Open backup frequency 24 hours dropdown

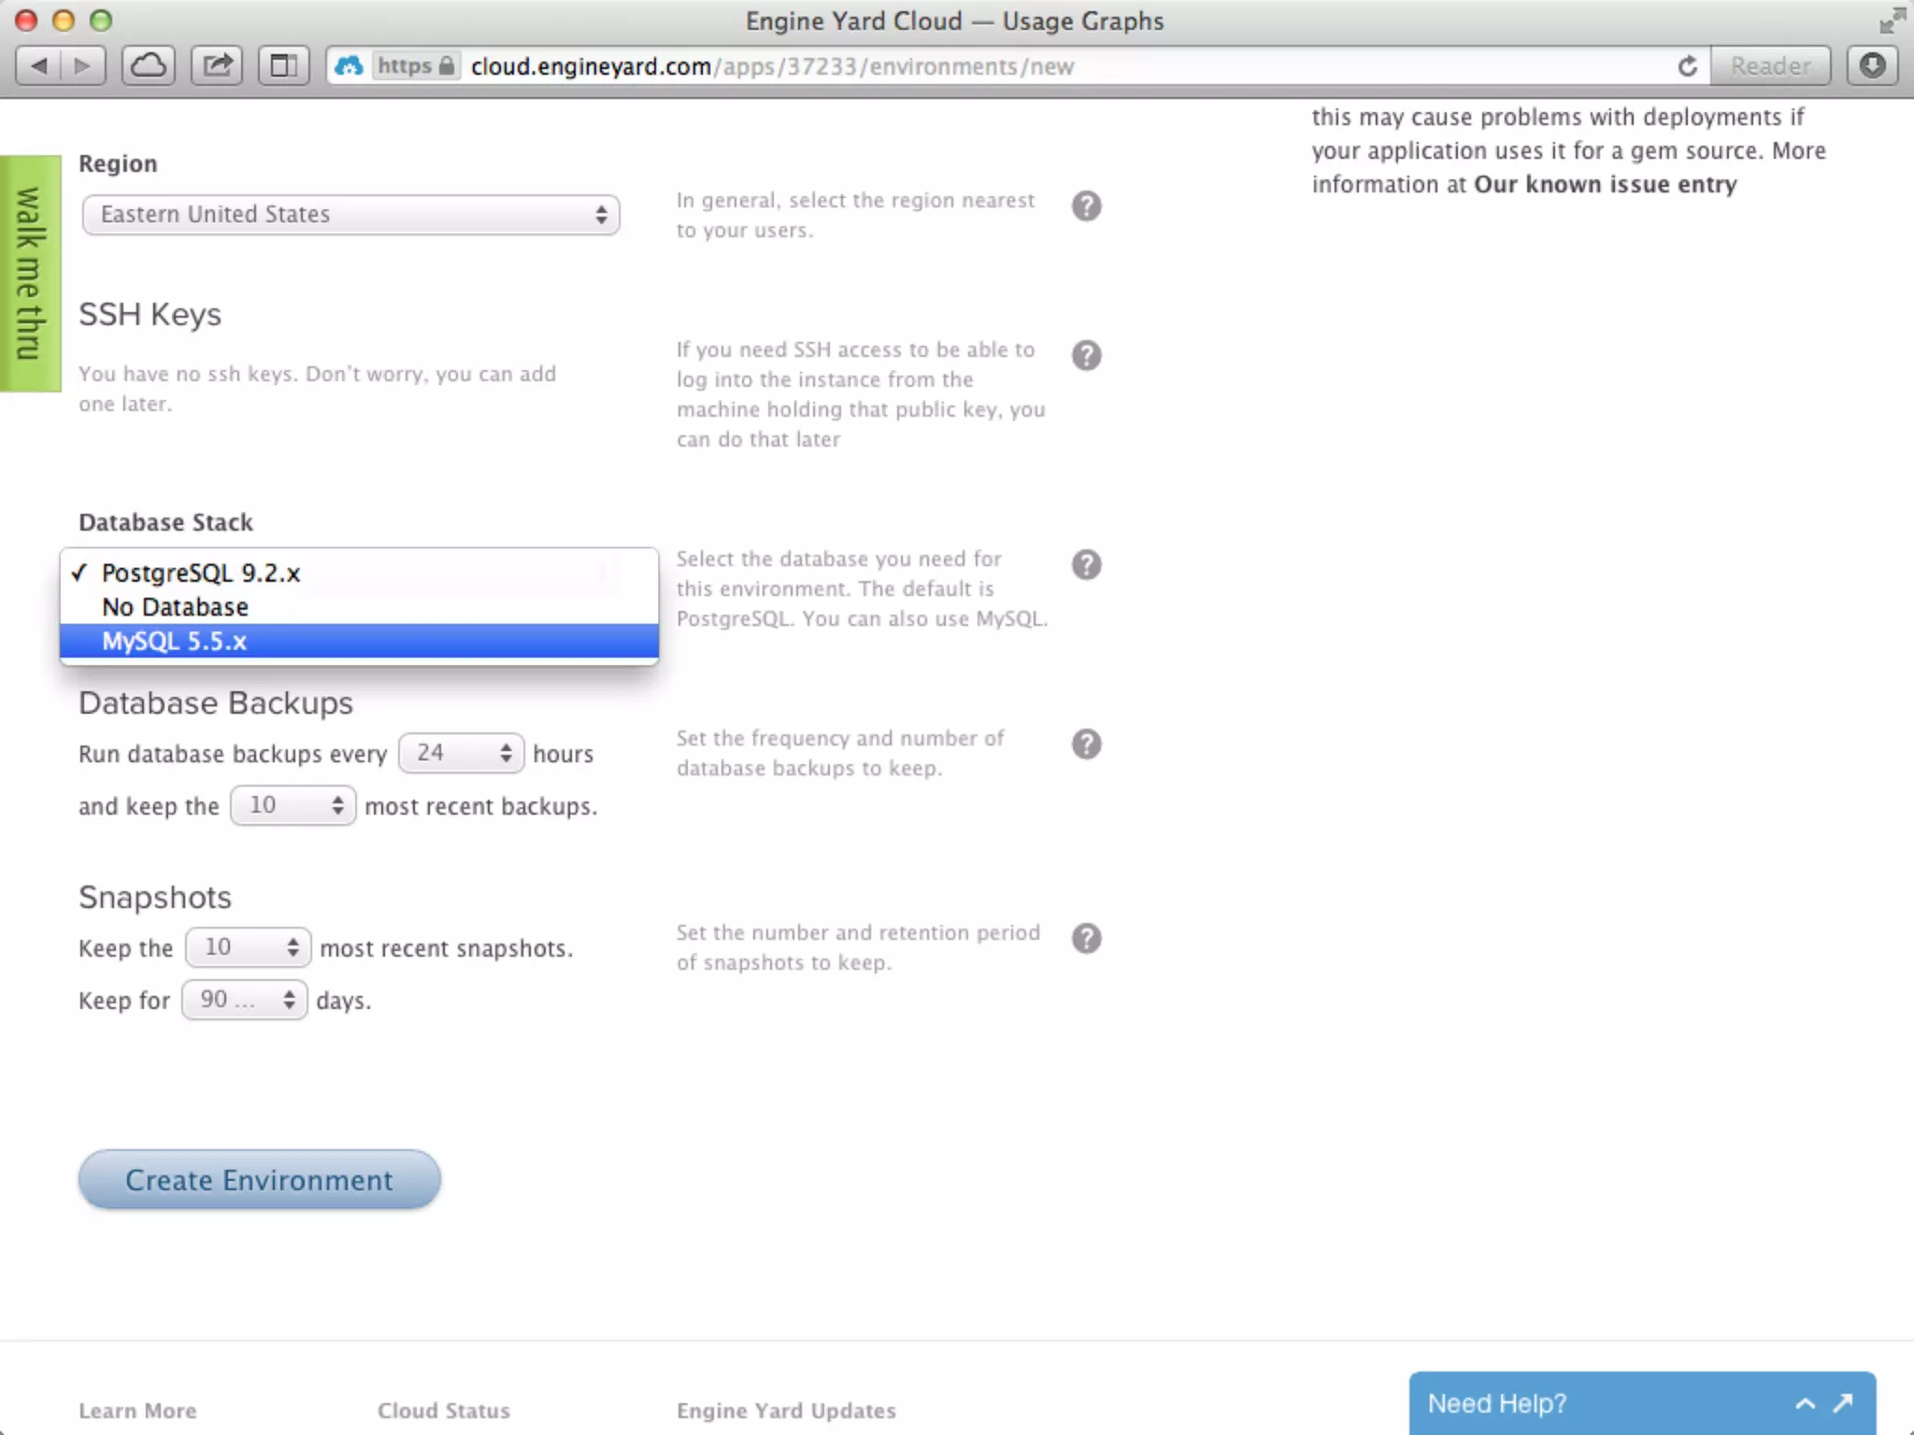pyautogui.click(x=461, y=753)
